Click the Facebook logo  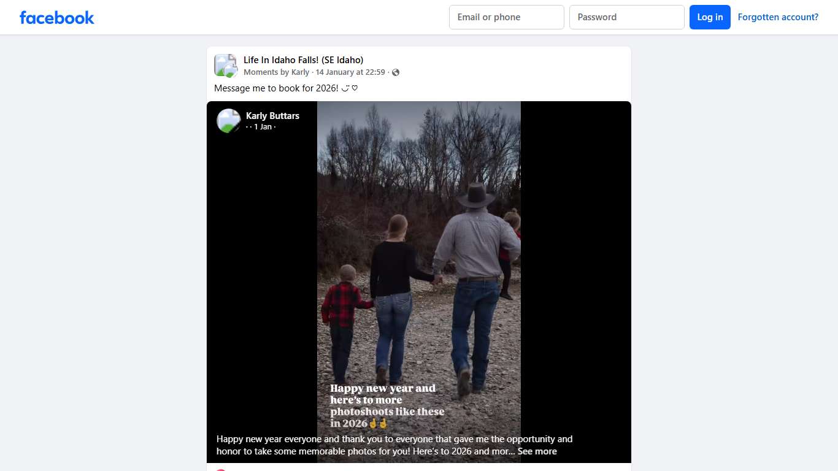[x=57, y=17]
